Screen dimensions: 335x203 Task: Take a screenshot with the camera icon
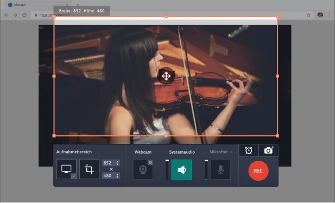pos(269,150)
